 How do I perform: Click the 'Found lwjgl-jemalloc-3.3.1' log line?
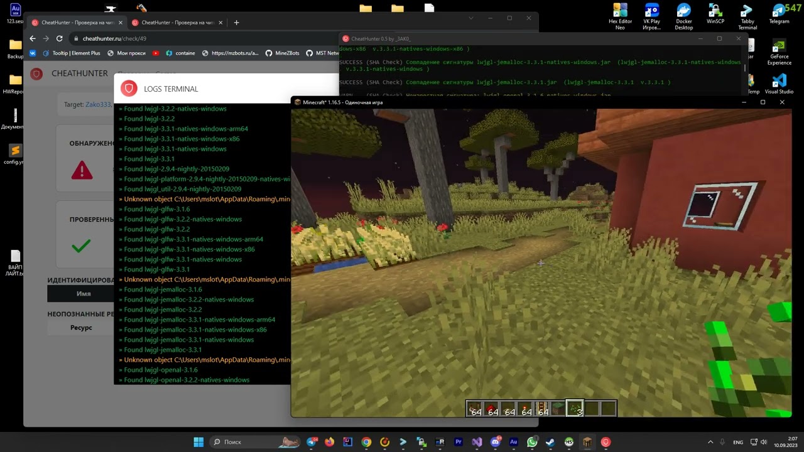[x=160, y=350]
